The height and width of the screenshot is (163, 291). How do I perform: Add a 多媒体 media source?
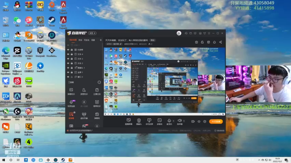pos(159,122)
